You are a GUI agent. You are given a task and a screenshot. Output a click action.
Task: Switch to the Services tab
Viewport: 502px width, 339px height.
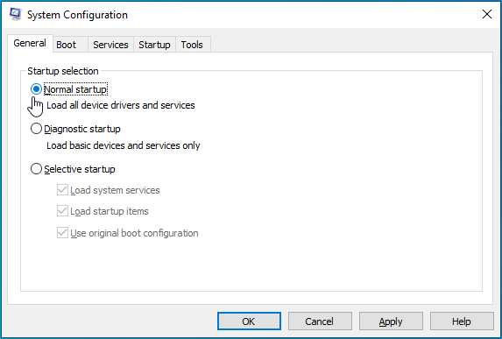pos(110,45)
